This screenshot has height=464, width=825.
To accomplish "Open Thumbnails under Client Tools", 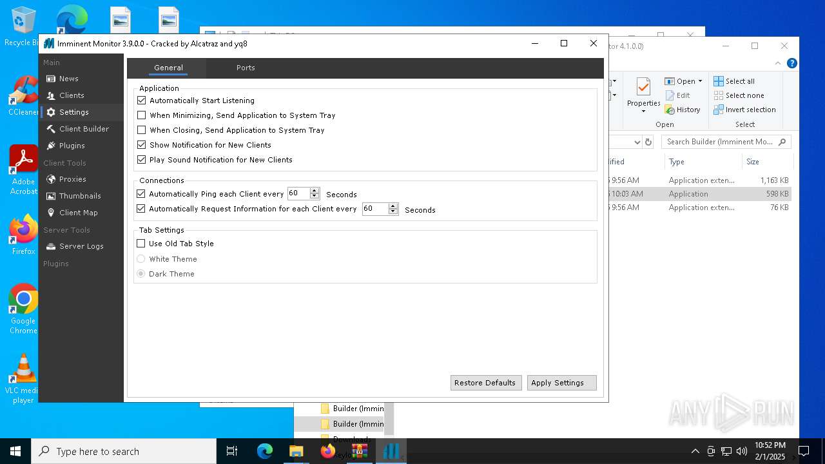I will 80,196.
